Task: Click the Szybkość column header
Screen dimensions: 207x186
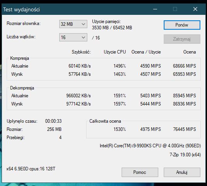Action: (x=81, y=52)
